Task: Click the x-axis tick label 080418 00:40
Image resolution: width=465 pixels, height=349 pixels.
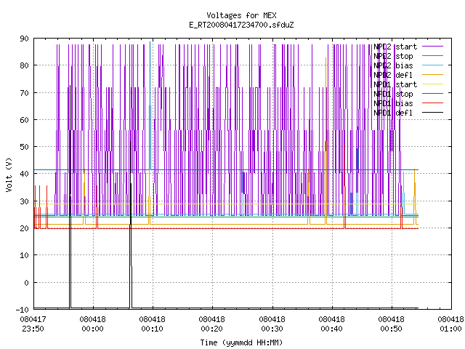Action: (x=331, y=324)
